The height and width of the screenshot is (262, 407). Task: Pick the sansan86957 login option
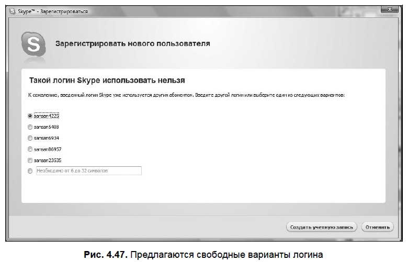click(x=30, y=149)
